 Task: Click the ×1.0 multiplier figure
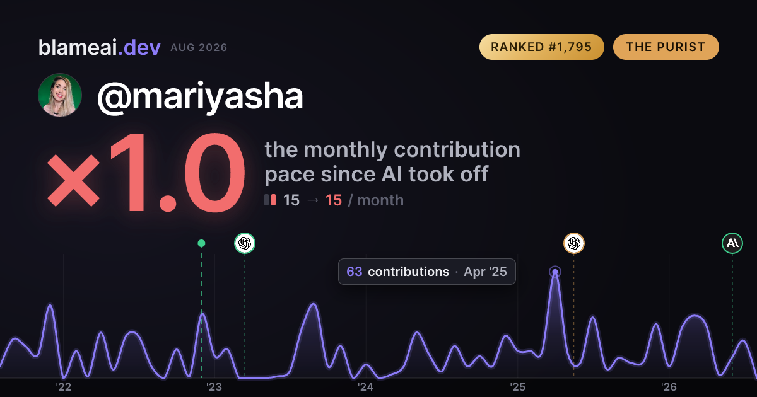[146, 175]
